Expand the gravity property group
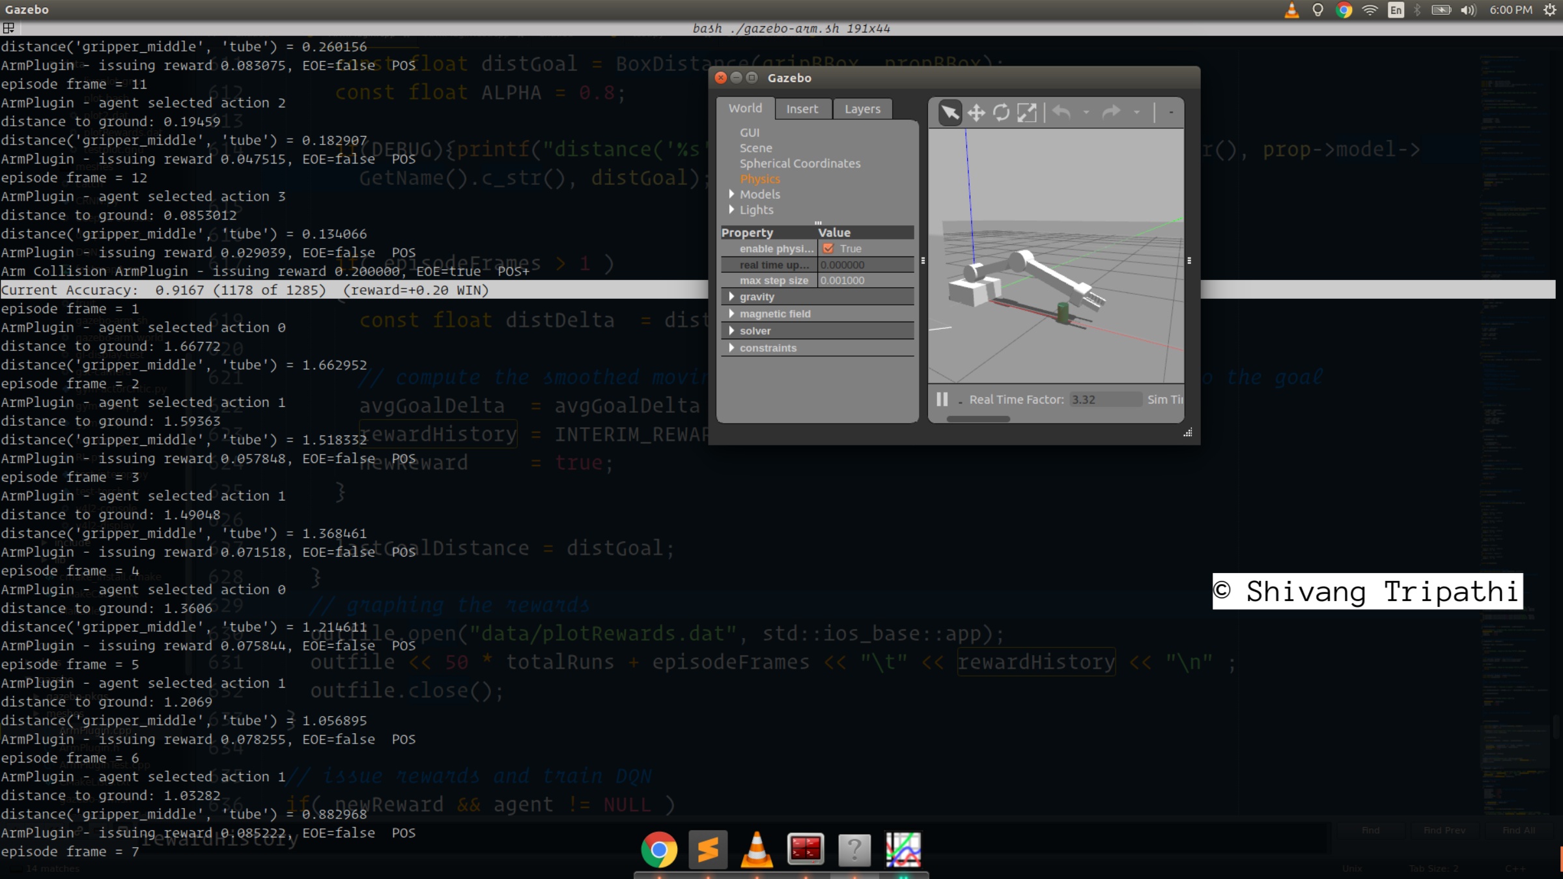The height and width of the screenshot is (879, 1563). pos(732,297)
